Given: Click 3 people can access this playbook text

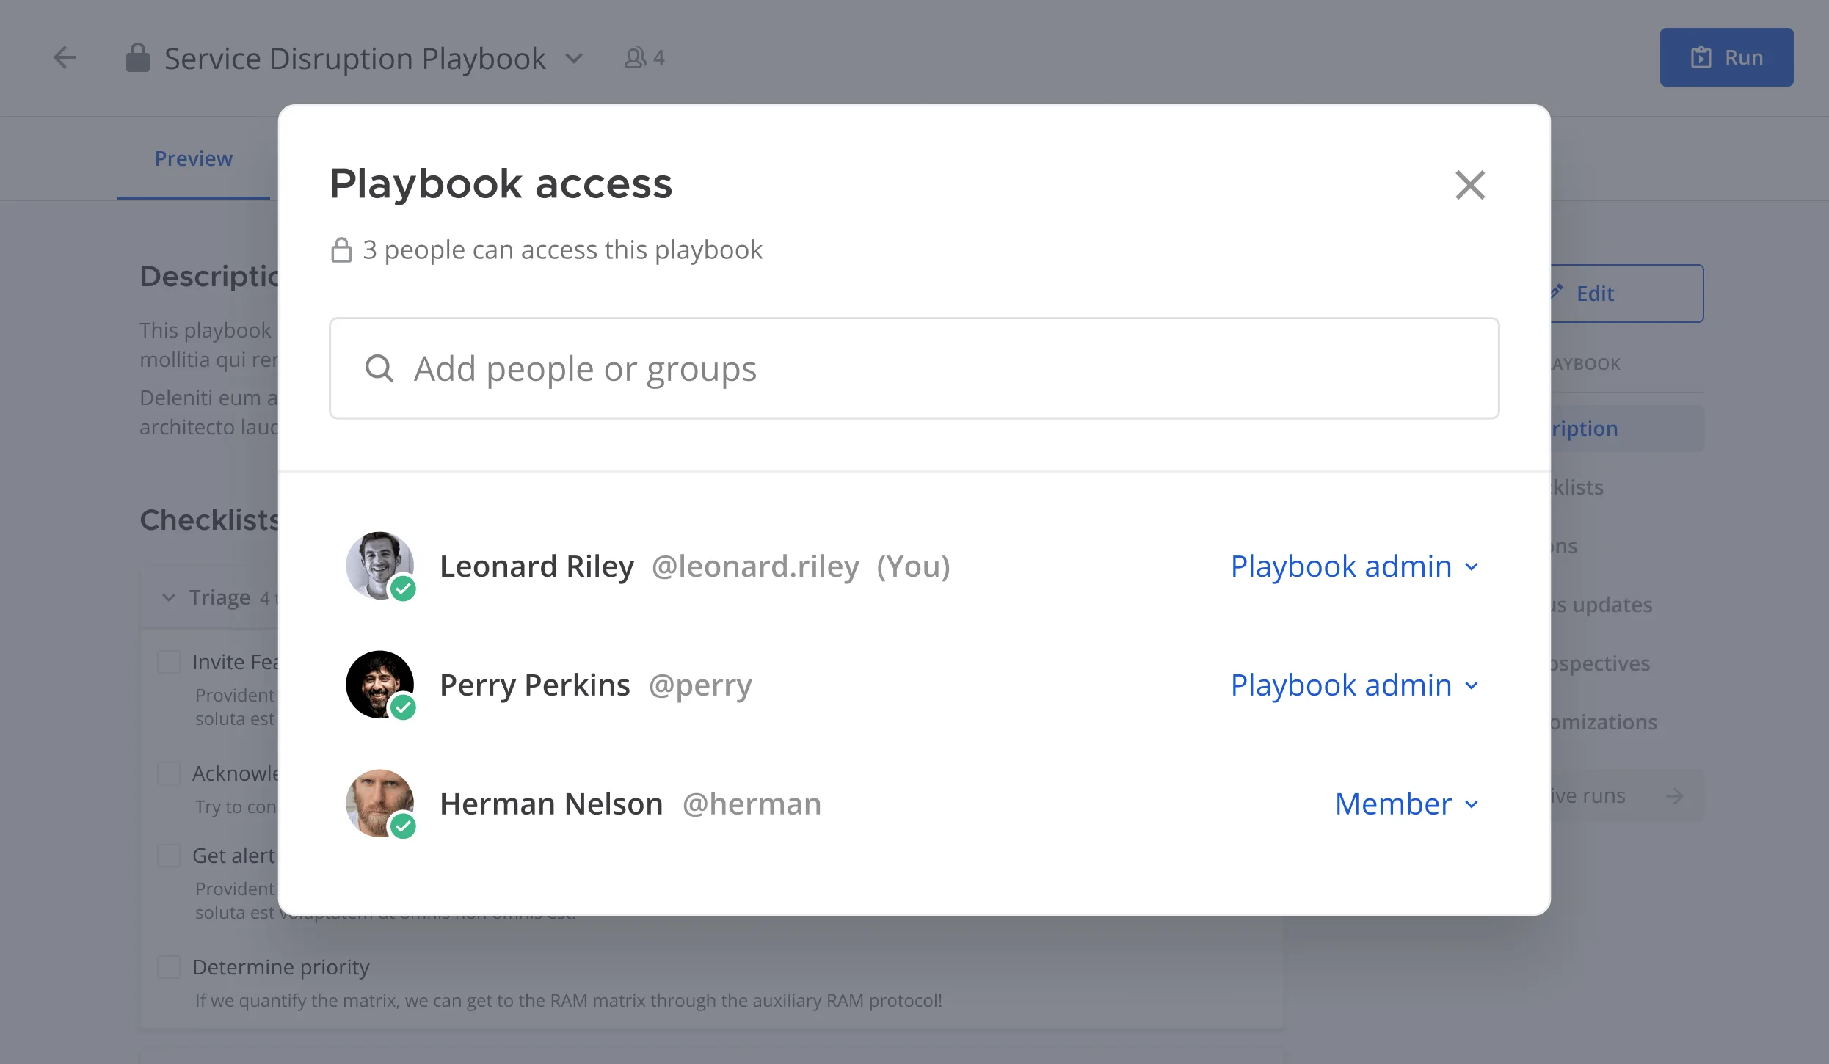Looking at the screenshot, I should click(562, 250).
